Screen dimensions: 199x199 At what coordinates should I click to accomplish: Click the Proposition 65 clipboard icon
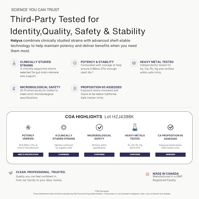pos(75,88)
